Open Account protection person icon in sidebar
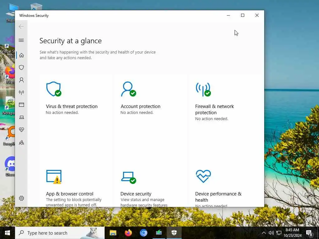 click(x=21, y=80)
